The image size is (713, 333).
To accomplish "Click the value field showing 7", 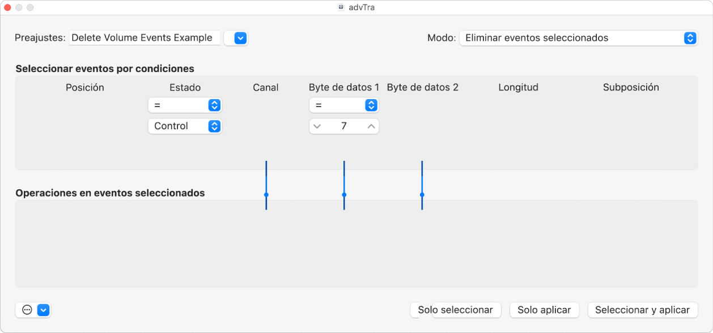I will (343, 126).
